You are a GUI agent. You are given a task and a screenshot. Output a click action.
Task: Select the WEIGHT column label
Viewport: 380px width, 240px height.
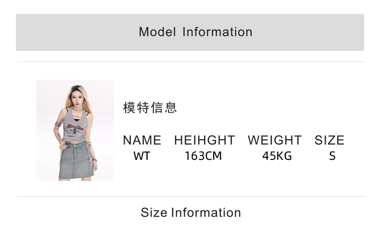275,140
